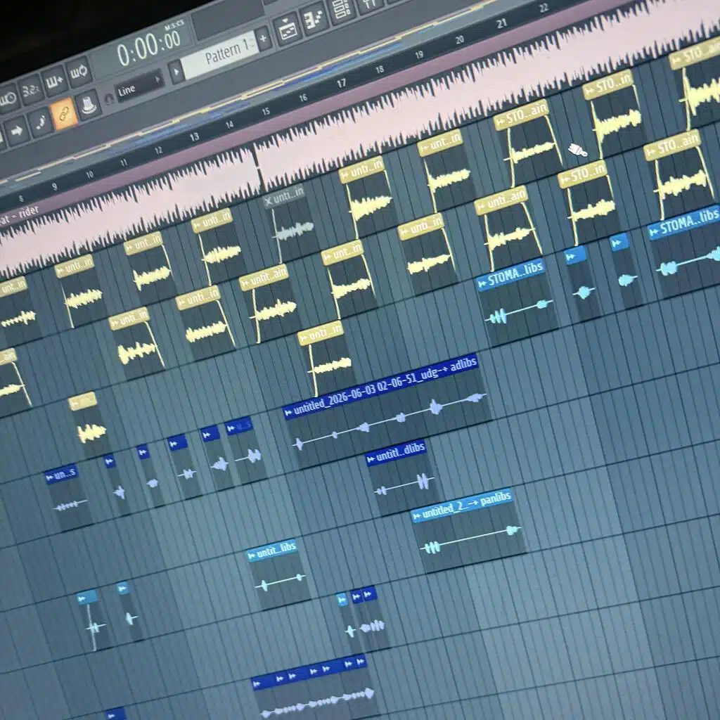Toggle the loop recording button
720x720 pixels.
(79, 72)
